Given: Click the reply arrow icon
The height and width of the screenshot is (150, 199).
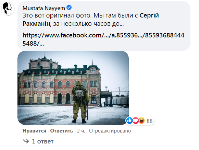Looking at the screenshot, I should 26,141.
